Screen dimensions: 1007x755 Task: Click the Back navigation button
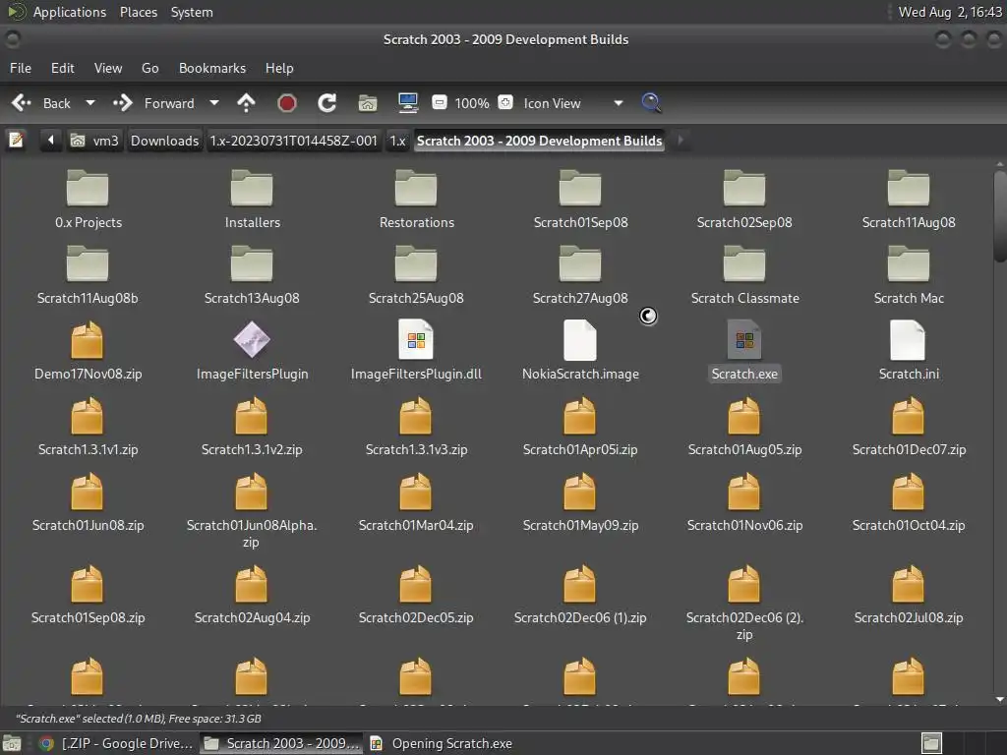point(42,102)
